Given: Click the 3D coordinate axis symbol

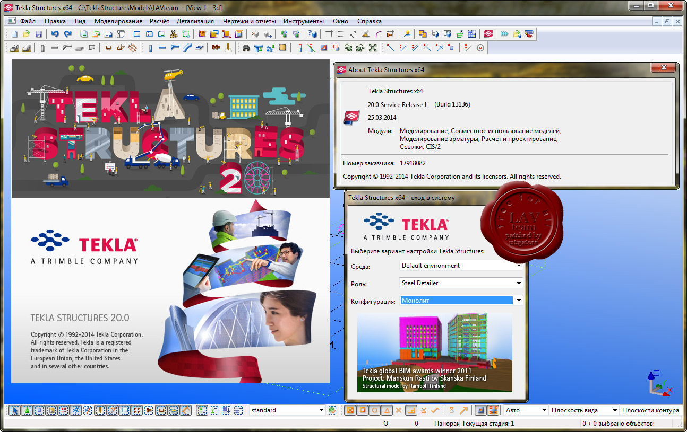Looking at the screenshot, I should click(x=659, y=383).
